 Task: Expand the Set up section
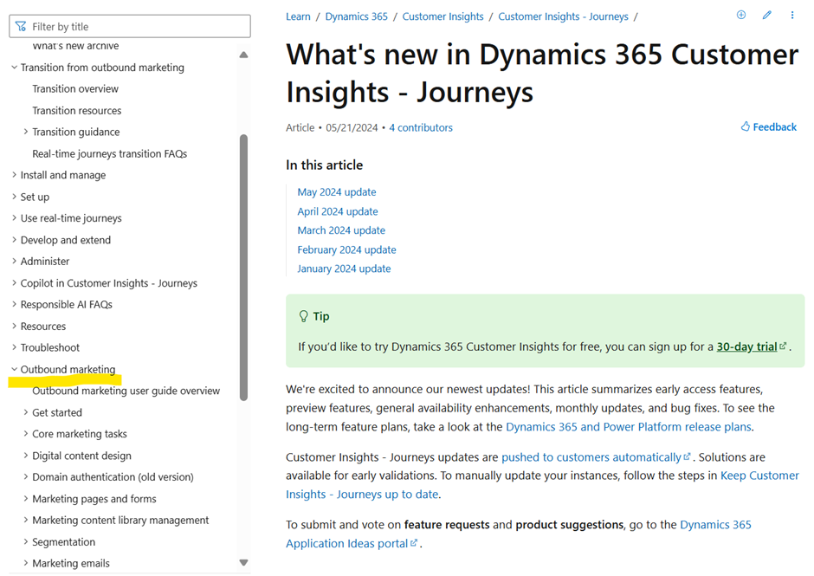click(14, 197)
